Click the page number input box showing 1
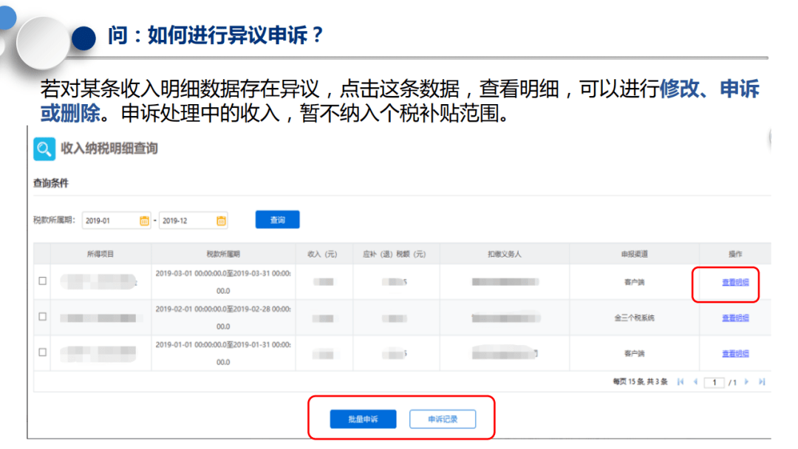This screenshot has height=449, width=798. click(714, 383)
